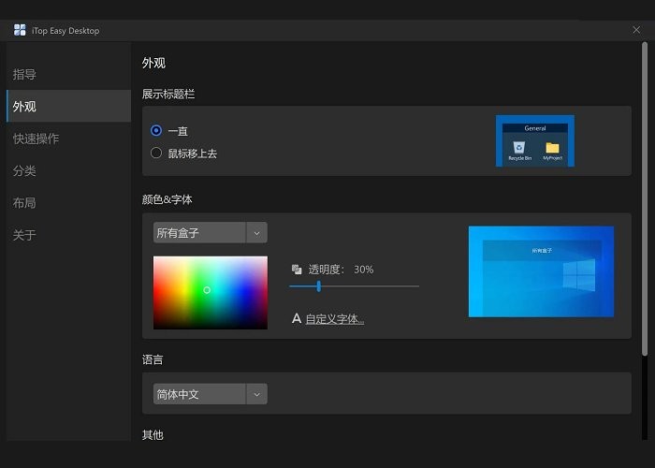The image size is (655, 468).
Task: Go to the 分类 section
Action: pos(25,171)
